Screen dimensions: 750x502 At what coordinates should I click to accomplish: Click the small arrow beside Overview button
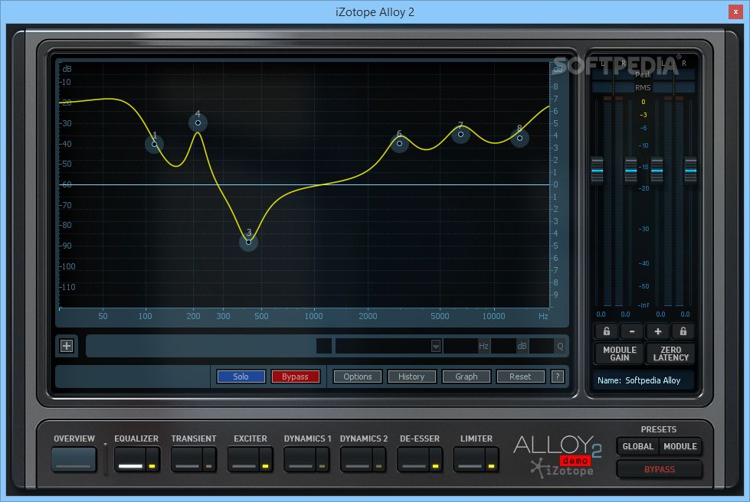pyautogui.click(x=105, y=445)
